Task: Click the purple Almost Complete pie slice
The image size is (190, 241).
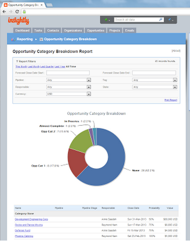Action: [x=91, y=137]
